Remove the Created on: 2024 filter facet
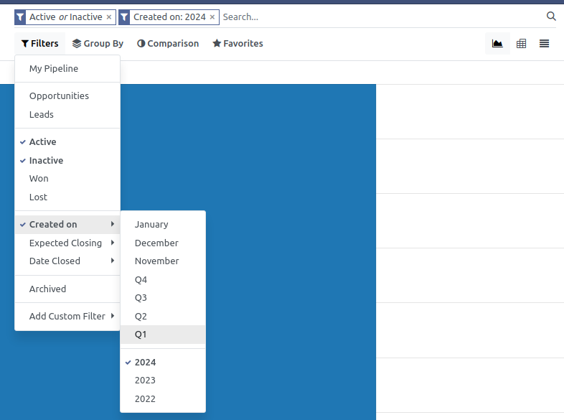Viewport: 564px width, 420px height. [x=212, y=17]
